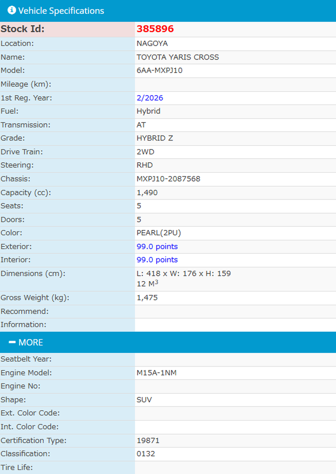Screen dimensions: 336x474
Task: Open the 2/2026 registration year link
Action: [x=150, y=98]
